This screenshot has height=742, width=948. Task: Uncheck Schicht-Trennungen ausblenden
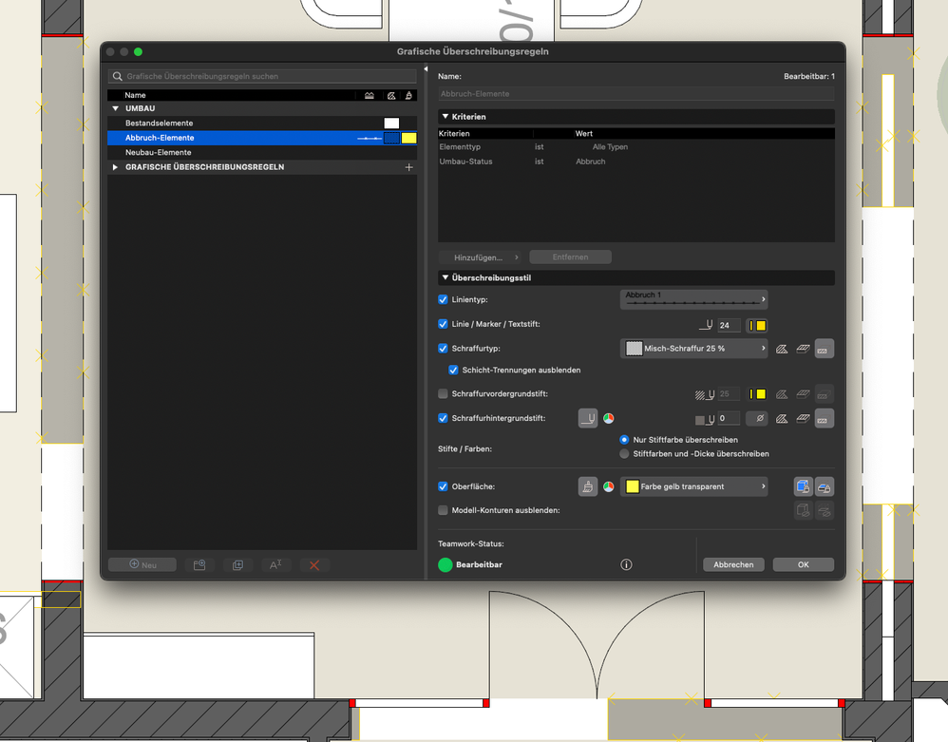453,371
